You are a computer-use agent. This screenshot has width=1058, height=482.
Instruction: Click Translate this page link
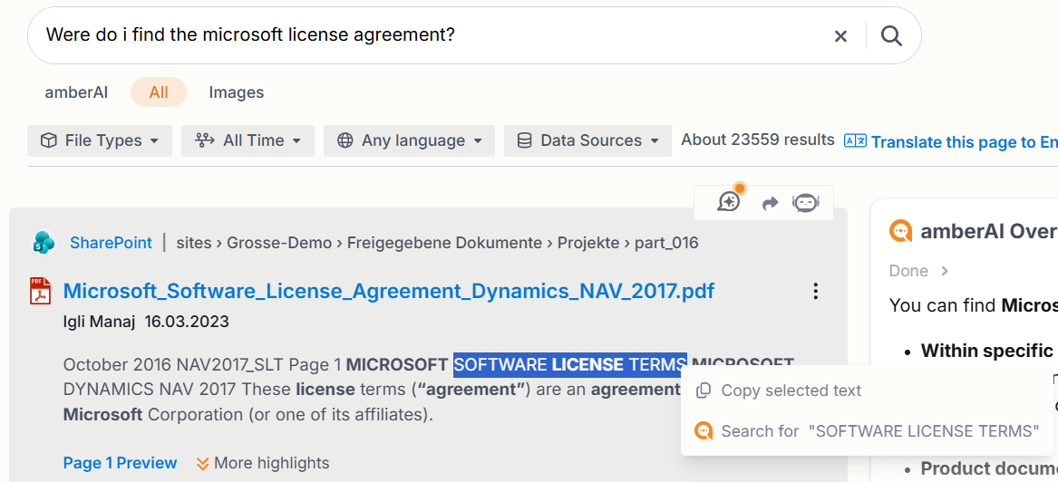[951, 141]
